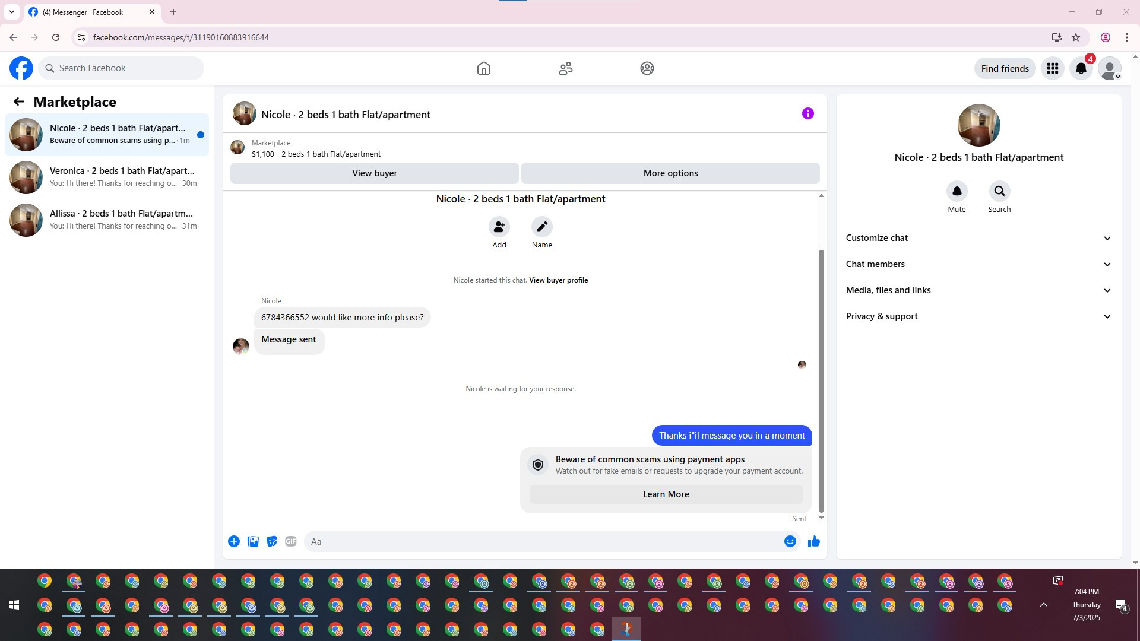Open Allissa's conversation in the list
1140x641 pixels.
(107, 220)
